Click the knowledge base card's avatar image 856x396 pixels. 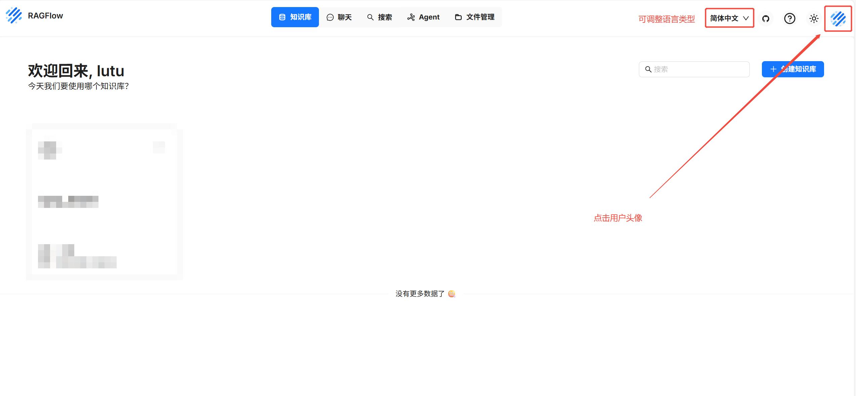click(x=50, y=150)
